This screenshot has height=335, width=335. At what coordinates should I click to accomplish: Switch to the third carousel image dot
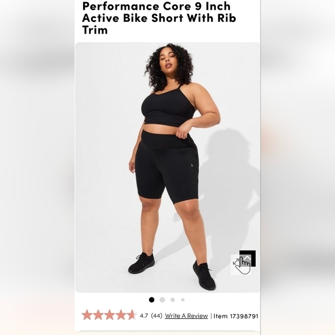(173, 300)
